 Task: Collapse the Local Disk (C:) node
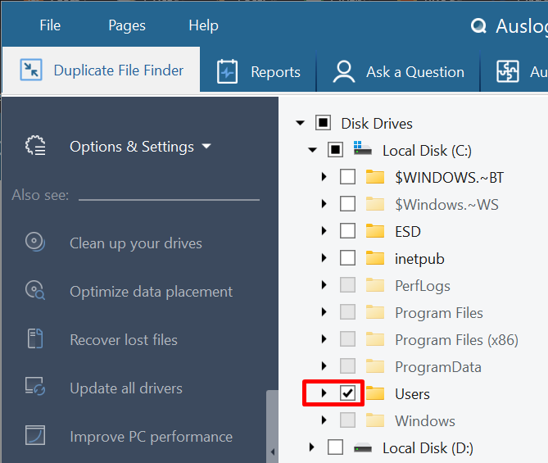[312, 151]
